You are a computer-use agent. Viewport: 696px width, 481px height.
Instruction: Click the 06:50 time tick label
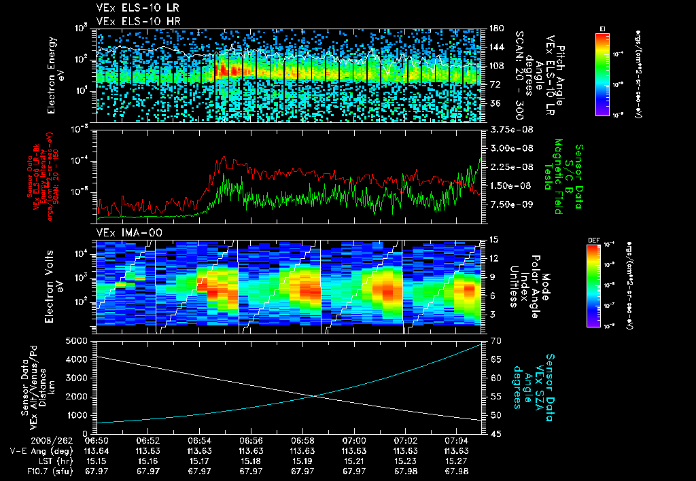point(97,441)
